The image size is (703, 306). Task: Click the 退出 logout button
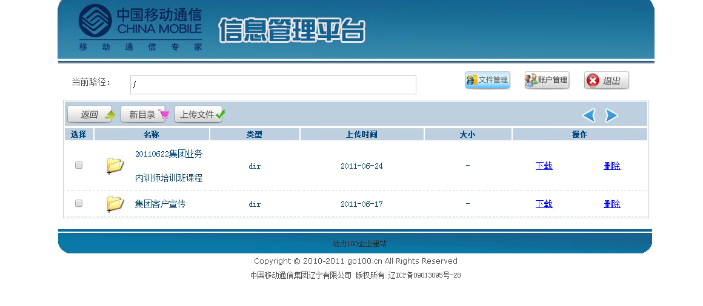[x=606, y=80]
